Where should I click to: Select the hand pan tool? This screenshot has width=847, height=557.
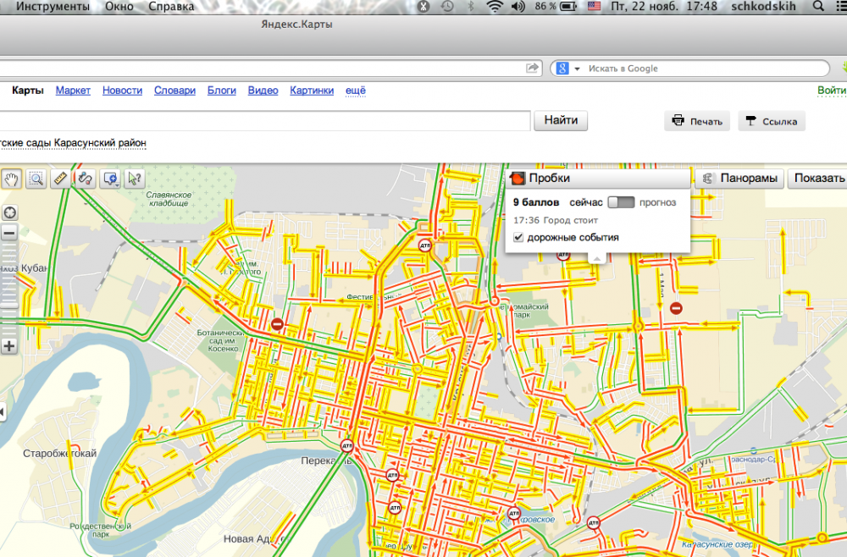pyautogui.click(x=12, y=179)
